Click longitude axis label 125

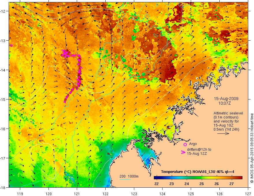coord(191,194)
